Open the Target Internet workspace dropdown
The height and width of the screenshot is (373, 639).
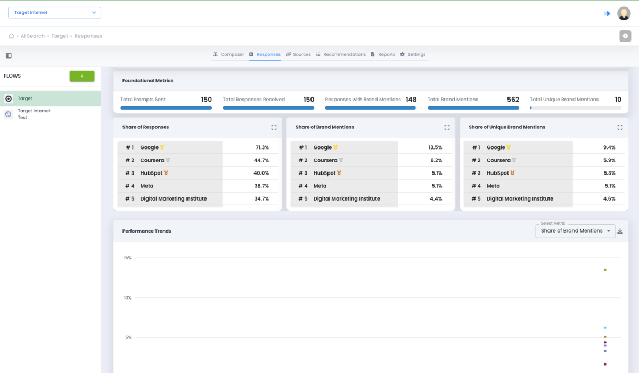(x=54, y=13)
